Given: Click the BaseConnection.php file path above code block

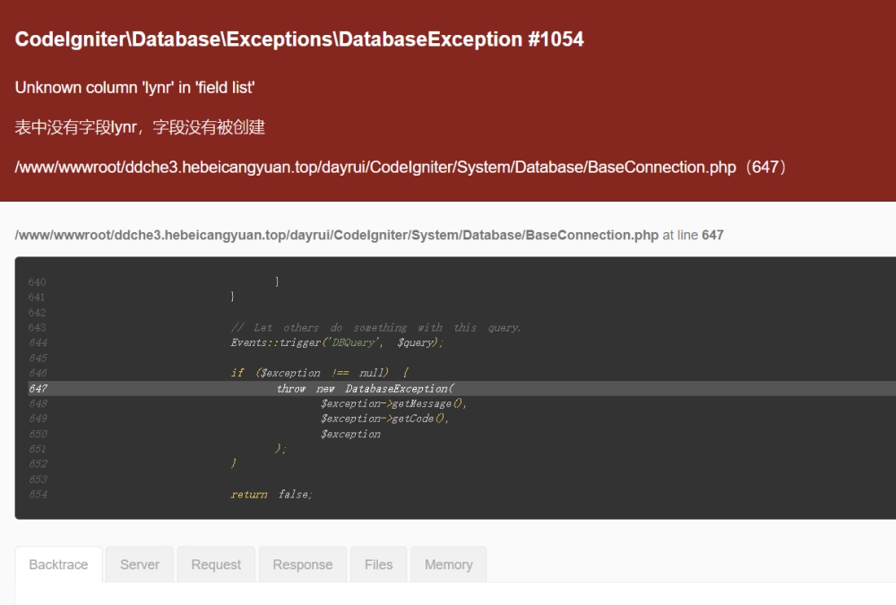Looking at the screenshot, I should 337,235.
